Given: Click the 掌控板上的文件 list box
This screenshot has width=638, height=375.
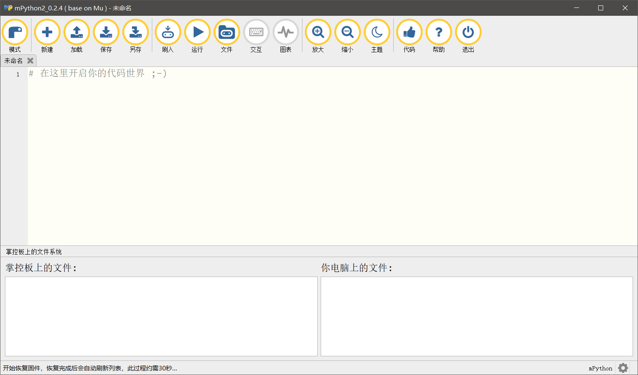Looking at the screenshot, I should (x=161, y=316).
